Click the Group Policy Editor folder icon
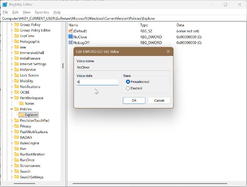The image size is (247, 187). coord(17,30)
